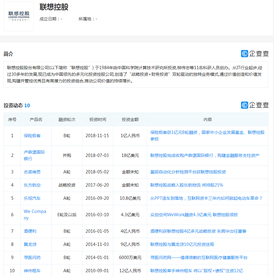Open the 东方航空 product link
The width and height of the screenshot is (274, 277).
pyautogui.click(x=32, y=185)
